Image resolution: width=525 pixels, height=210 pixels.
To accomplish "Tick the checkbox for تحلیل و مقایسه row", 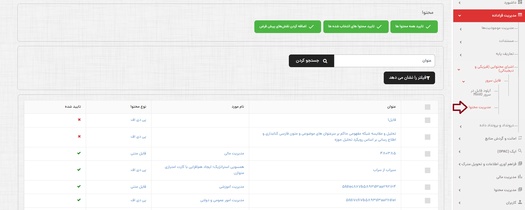I will pos(428,137).
